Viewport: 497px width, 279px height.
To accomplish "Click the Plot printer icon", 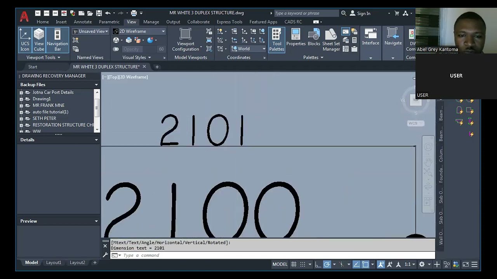I will tap(134, 13).
